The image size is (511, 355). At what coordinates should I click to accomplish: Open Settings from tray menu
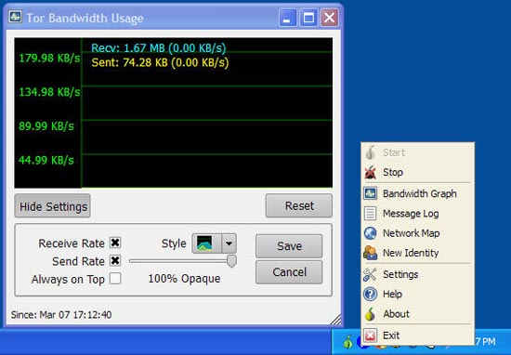coord(417,274)
